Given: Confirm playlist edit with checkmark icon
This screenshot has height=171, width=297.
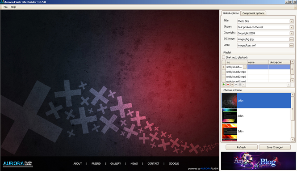Looking at the screenshot, I should click(236, 85).
